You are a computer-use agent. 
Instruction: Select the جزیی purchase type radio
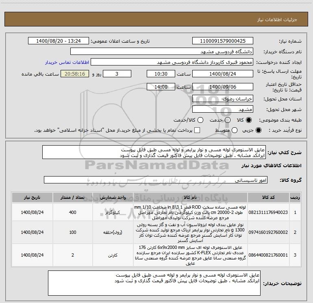(258, 130)
